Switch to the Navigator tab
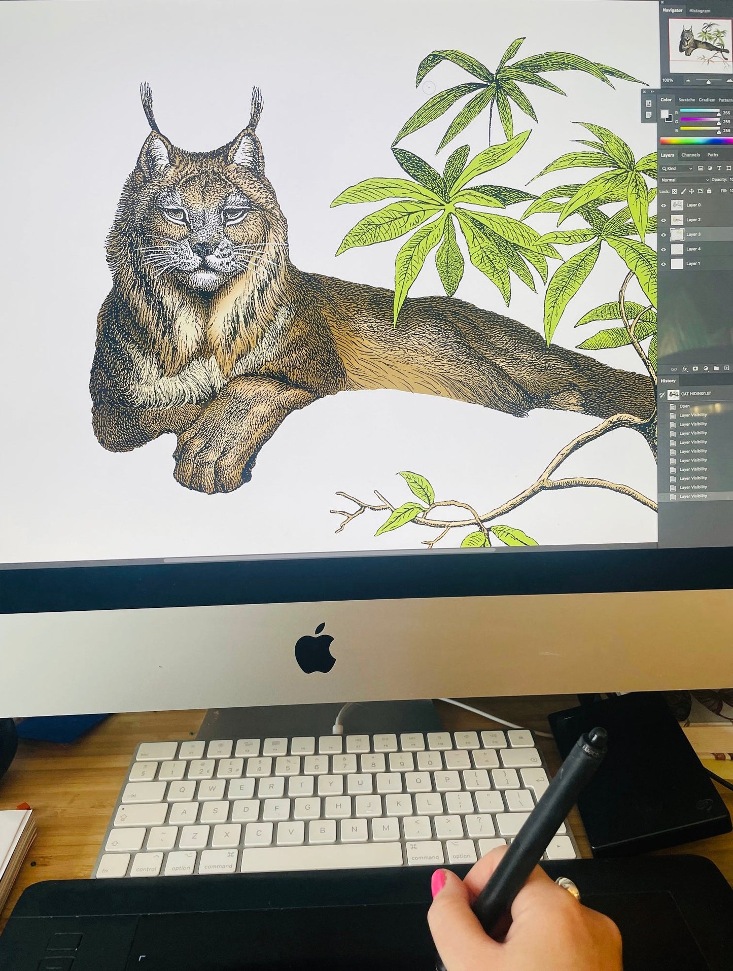Image resolution: width=733 pixels, height=971 pixels. pyautogui.click(x=673, y=10)
